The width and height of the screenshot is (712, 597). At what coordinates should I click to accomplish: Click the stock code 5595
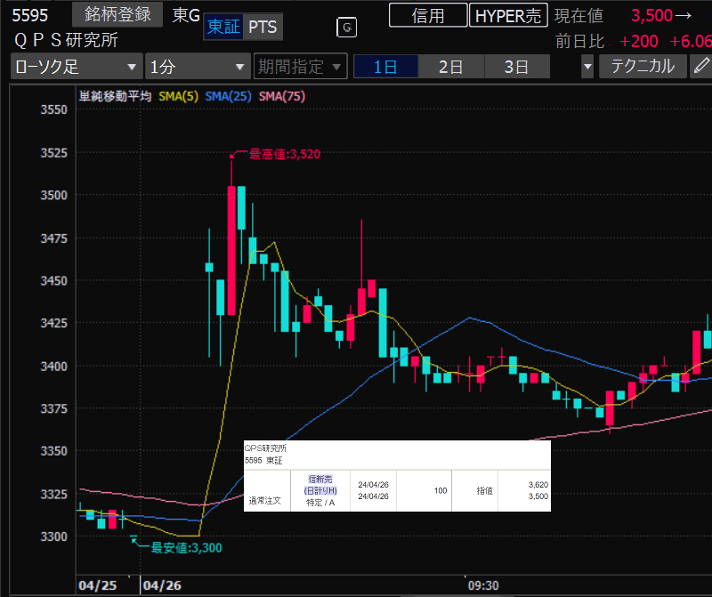click(29, 15)
